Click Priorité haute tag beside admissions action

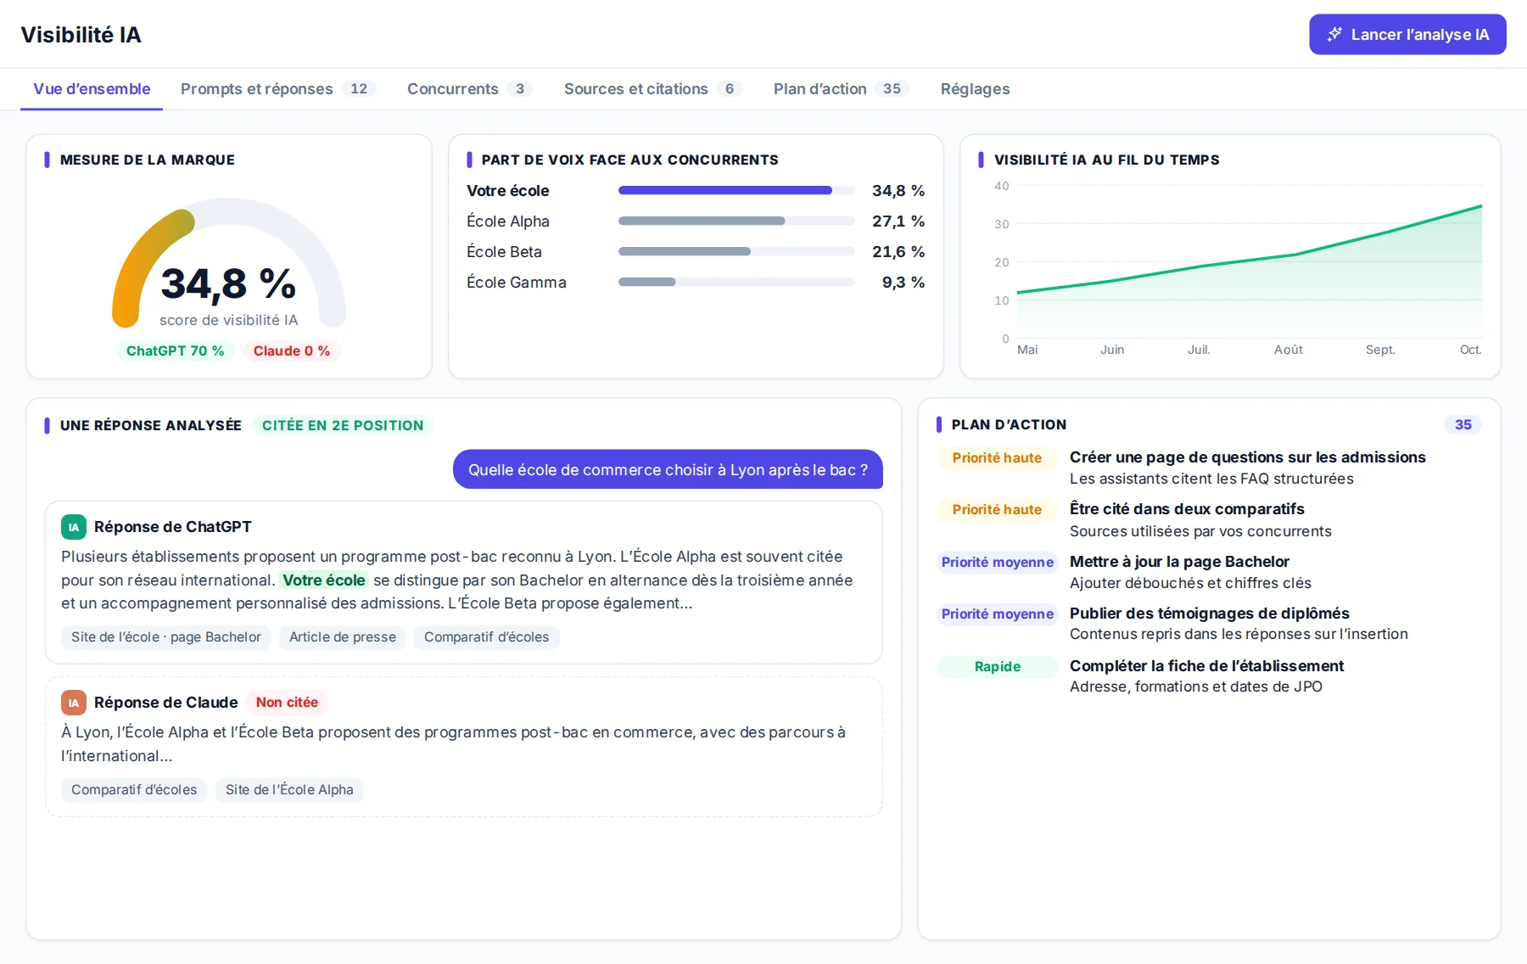point(998,458)
